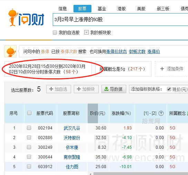Open the 港股 tab
Screen dimensions: 188x175
point(121,9)
